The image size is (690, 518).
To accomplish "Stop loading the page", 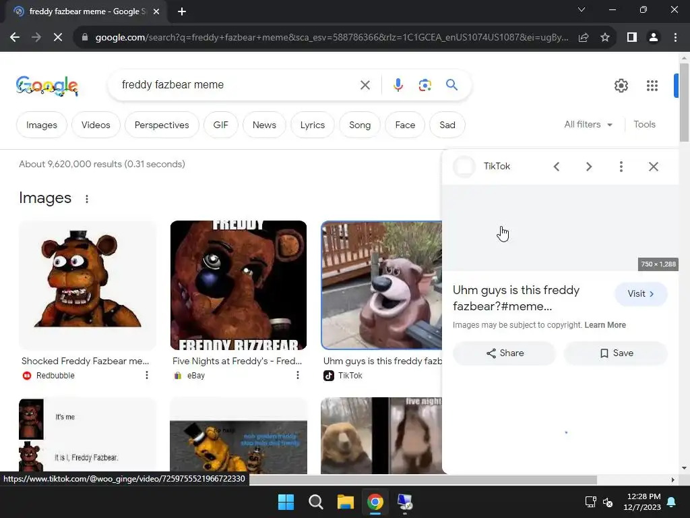I will 58,38.
